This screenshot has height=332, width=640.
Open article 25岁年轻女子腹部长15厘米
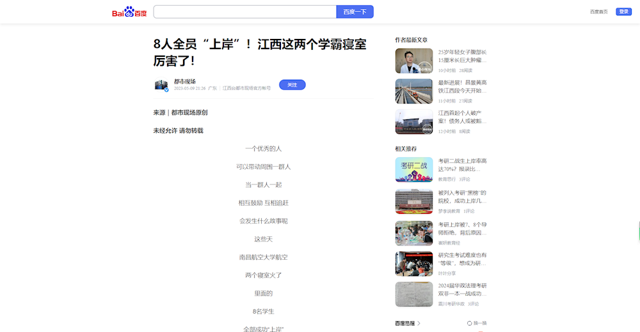click(x=462, y=56)
